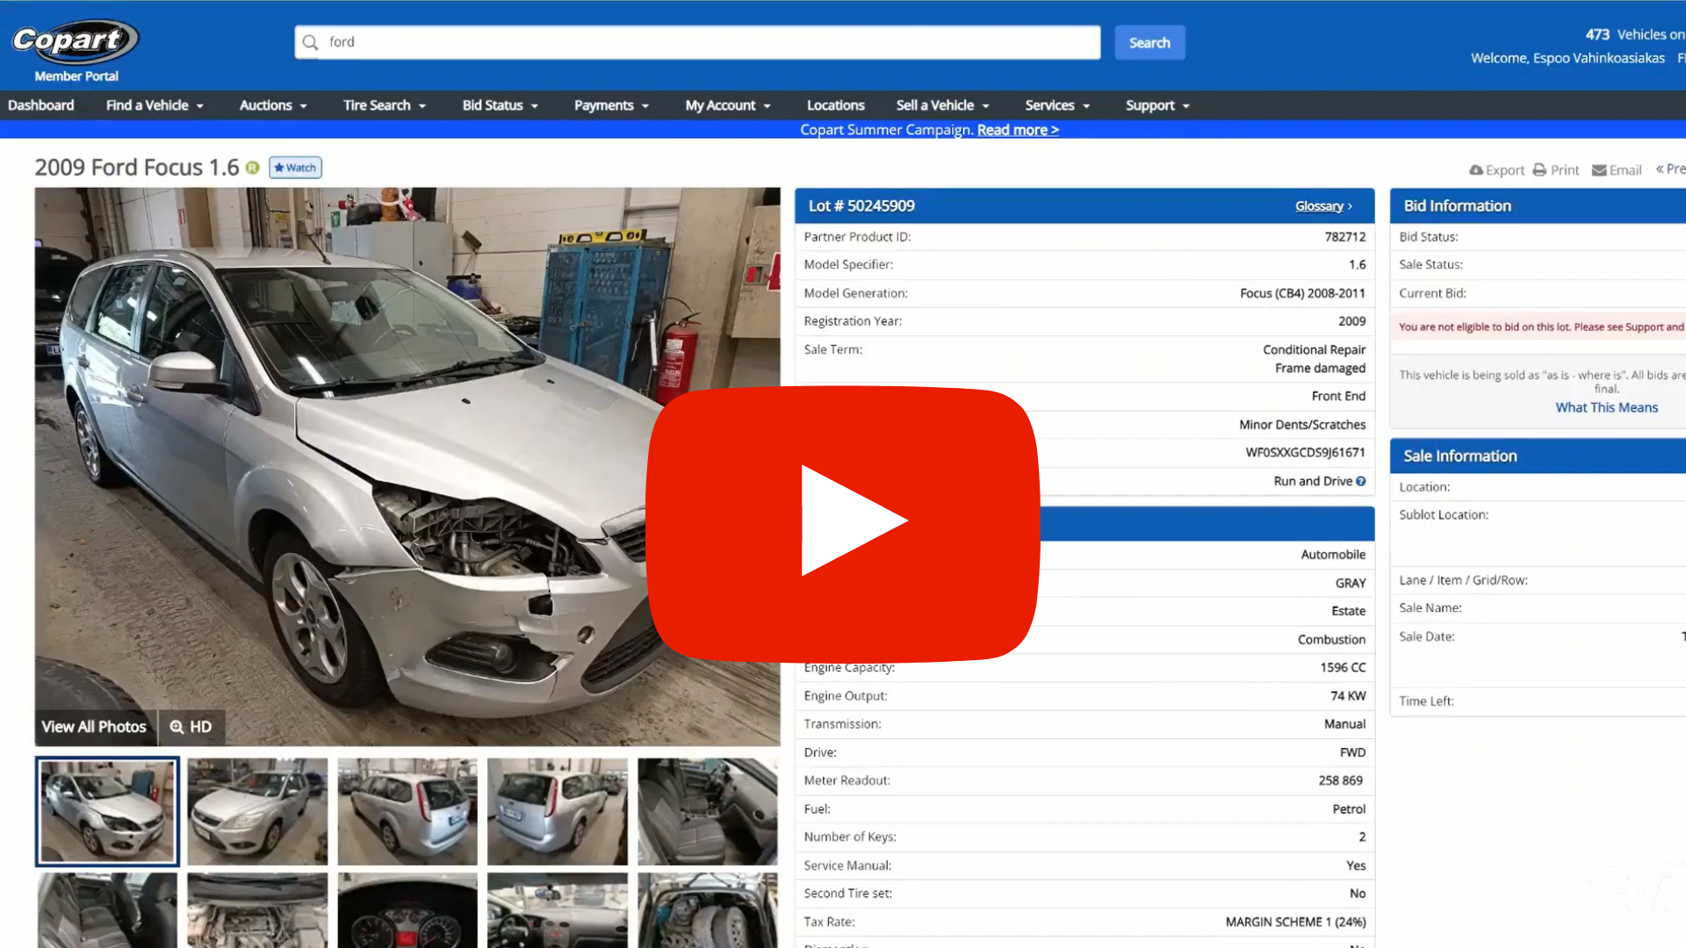Click Focus (CB4) 2008-2011 value

coord(1302,293)
